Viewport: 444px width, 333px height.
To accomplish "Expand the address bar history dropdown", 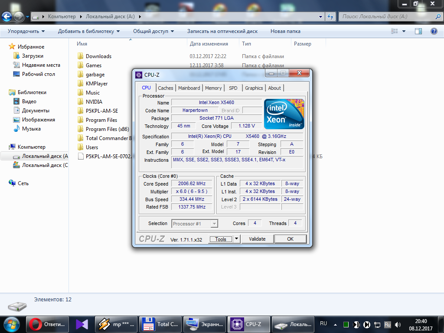I will pyautogui.click(x=320, y=17).
